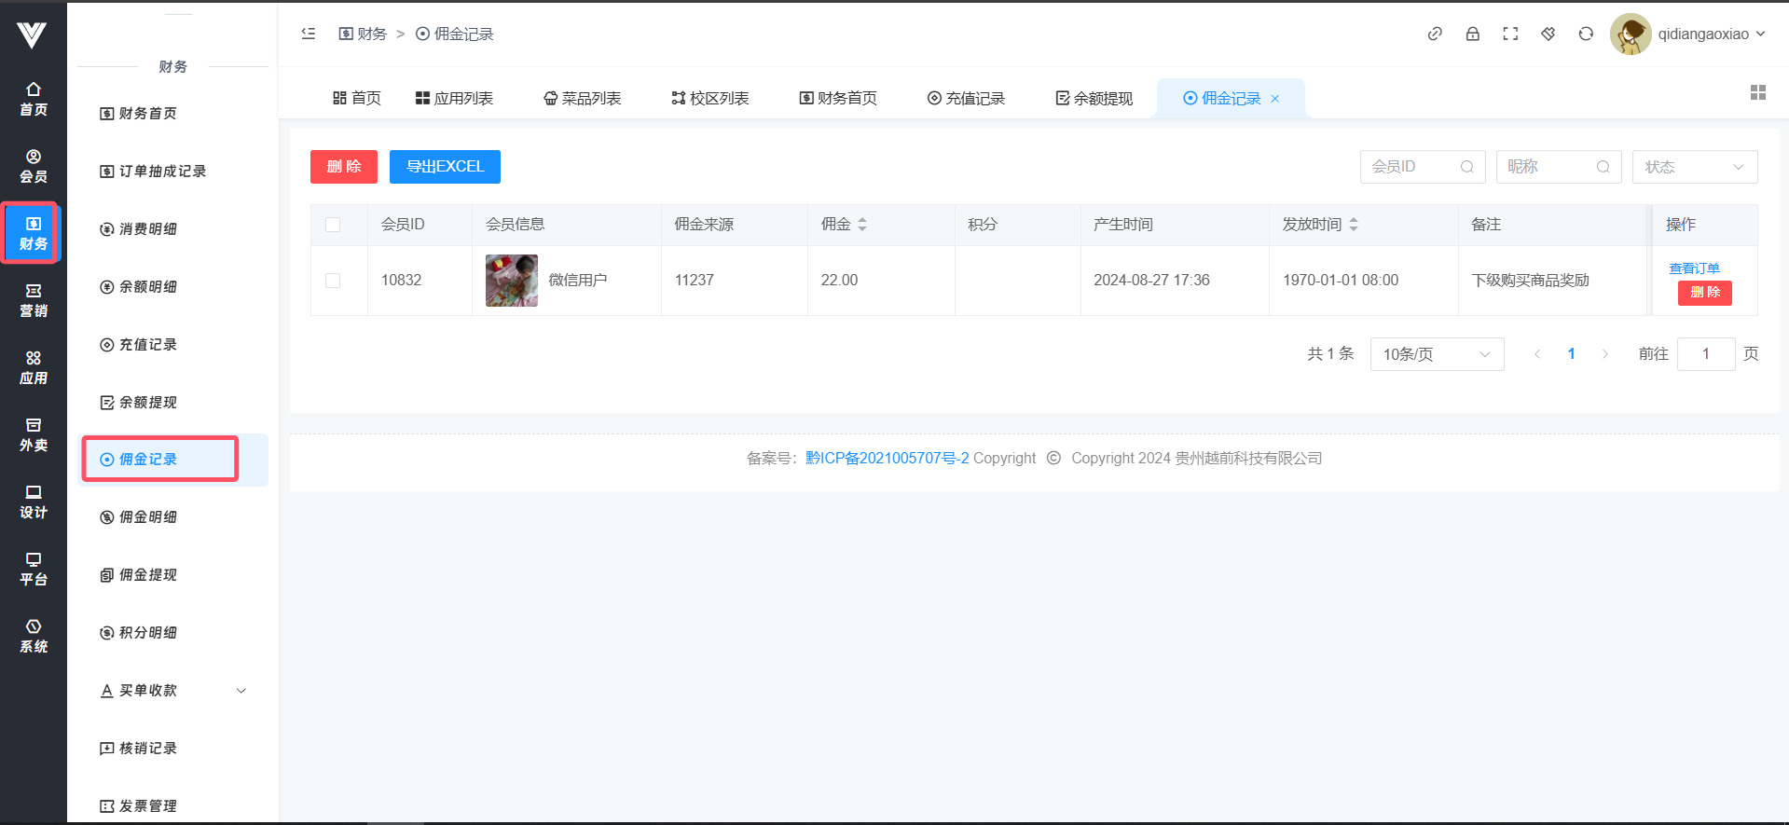This screenshot has height=825, width=1789.
Task: Click the 会员ID search field
Action: point(1412,167)
